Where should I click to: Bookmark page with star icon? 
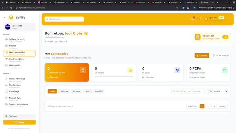click(x=177, y=8)
